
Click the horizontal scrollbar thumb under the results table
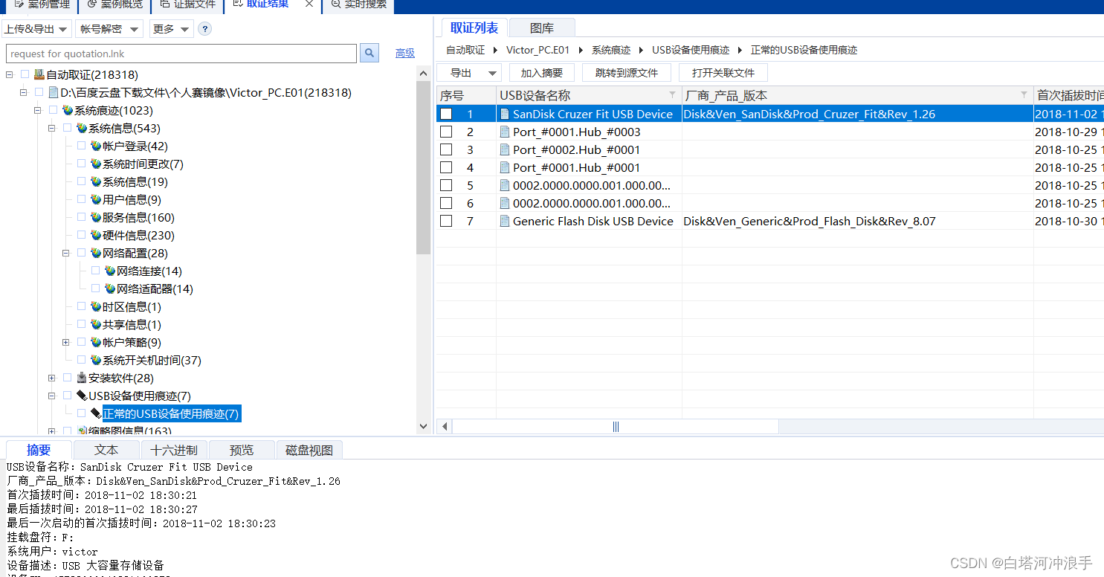click(x=616, y=426)
